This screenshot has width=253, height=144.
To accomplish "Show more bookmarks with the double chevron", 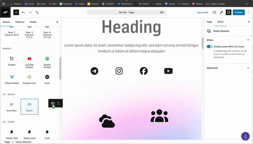I will point(247,4).
